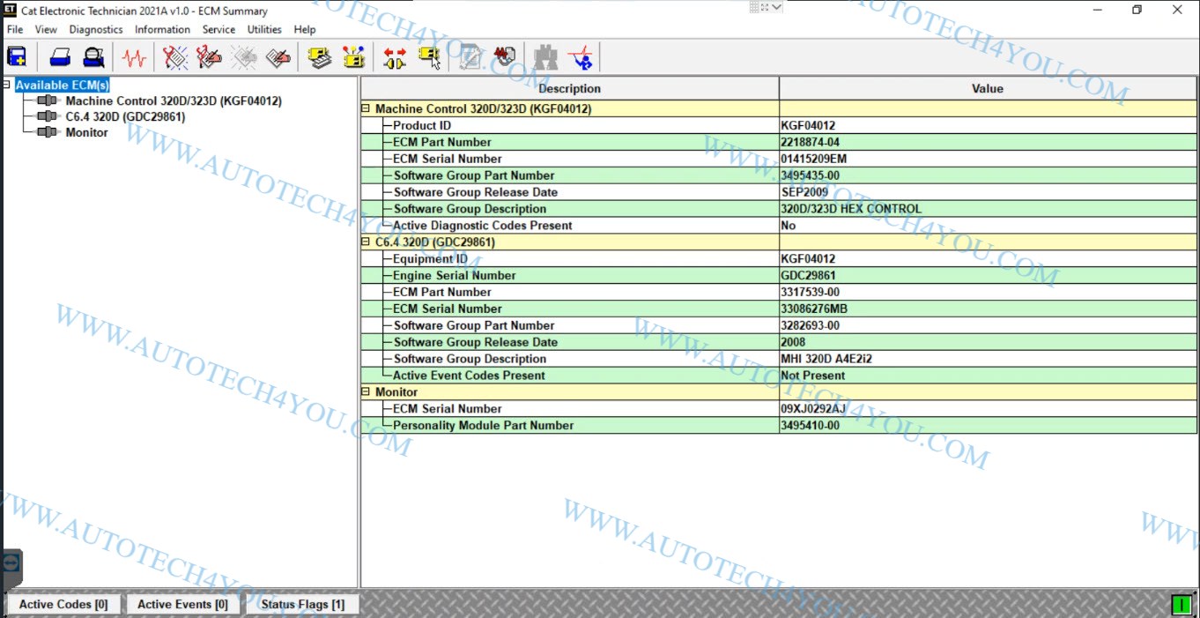Viewport: 1200px width, 618px height.
Task: Open the Diagnostics menu
Action: point(96,29)
